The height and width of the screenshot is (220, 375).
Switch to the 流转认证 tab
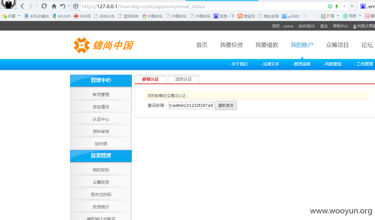pyautogui.click(x=184, y=79)
